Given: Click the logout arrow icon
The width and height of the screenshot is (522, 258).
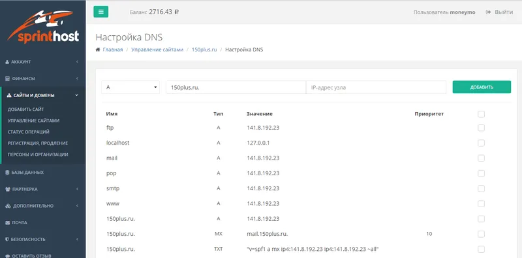Looking at the screenshot, I should tap(488, 12).
